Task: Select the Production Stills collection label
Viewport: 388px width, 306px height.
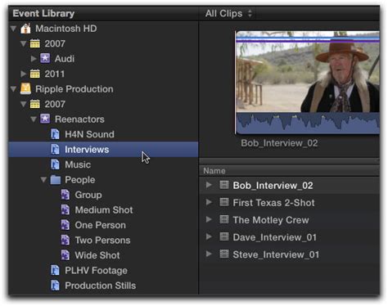Action: [x=101, y=286]
